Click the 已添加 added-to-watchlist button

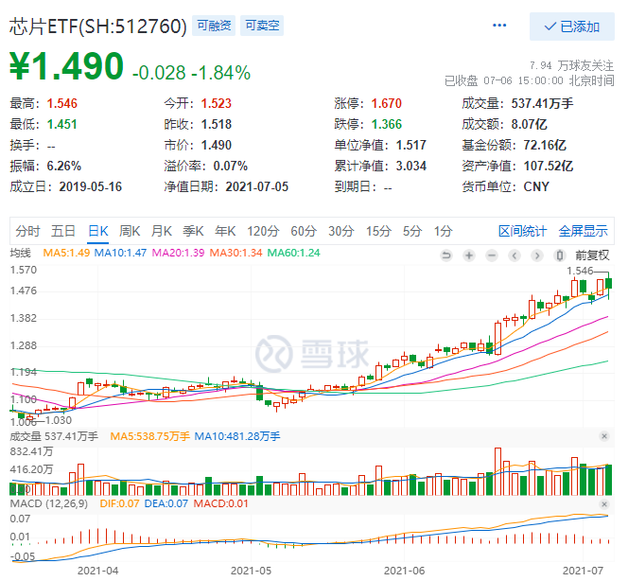click(571, 26)
